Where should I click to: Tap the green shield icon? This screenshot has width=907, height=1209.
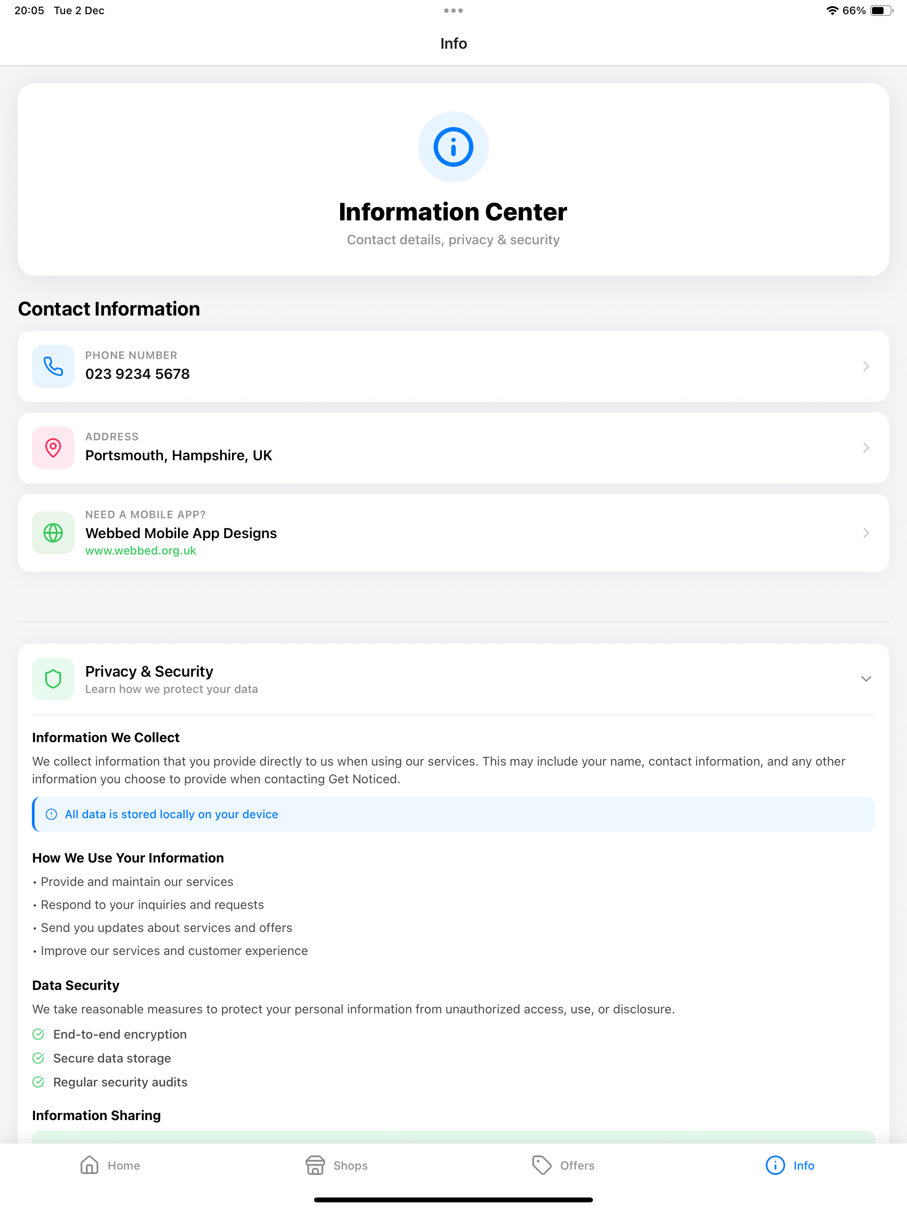click(53, 678)
